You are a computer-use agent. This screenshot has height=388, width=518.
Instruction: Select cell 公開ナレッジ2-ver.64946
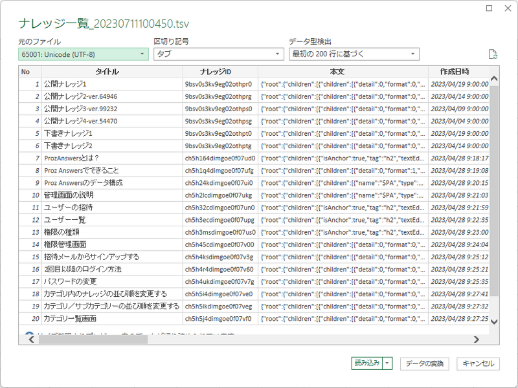click(112, 96)
